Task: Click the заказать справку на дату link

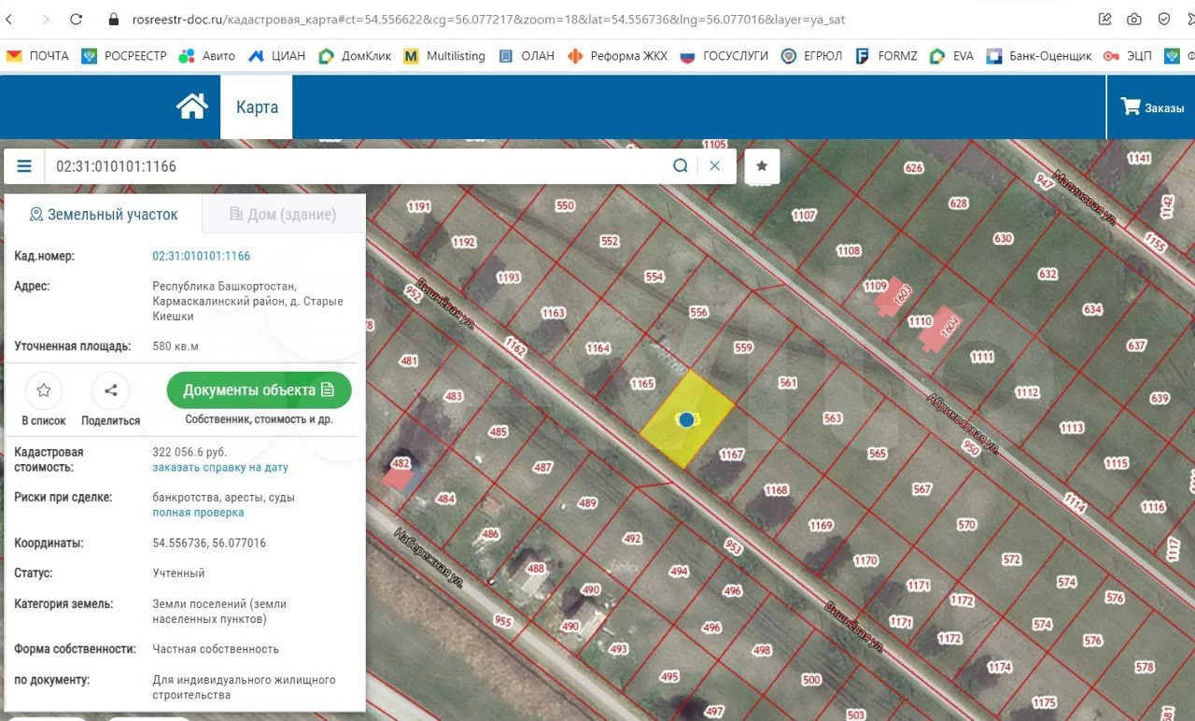Action: tap(220, 468)
